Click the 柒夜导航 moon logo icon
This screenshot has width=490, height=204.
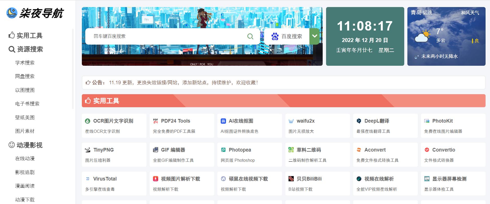(12, 13)
